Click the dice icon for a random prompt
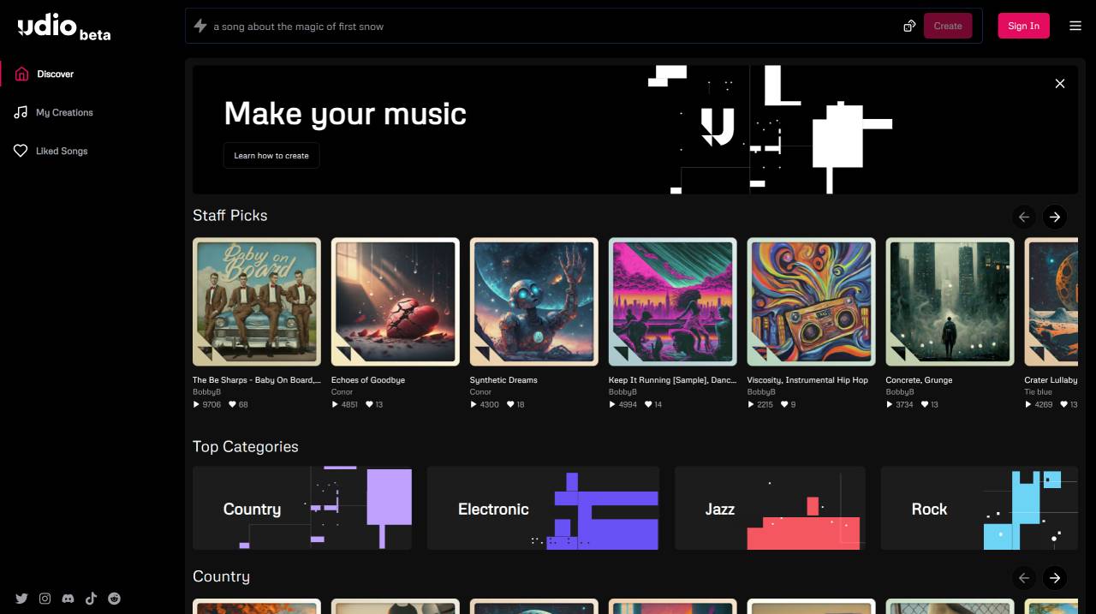The width and height of the screenshot is (1096, 614). tap(909, 26)
